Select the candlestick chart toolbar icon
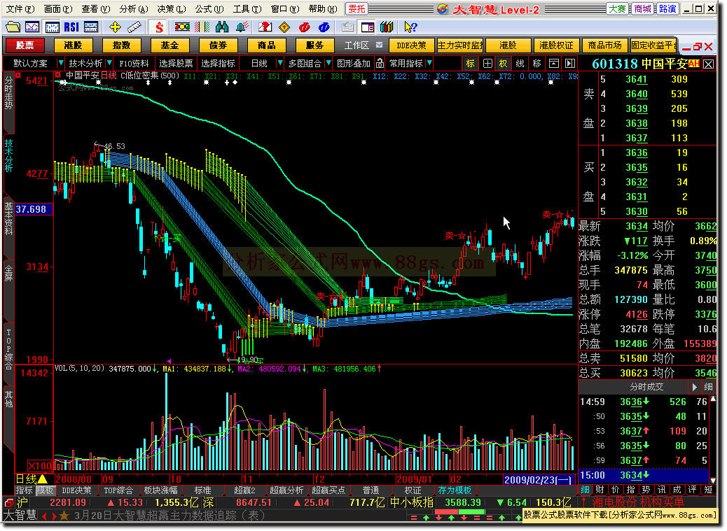727x531 pixels. 52,27
